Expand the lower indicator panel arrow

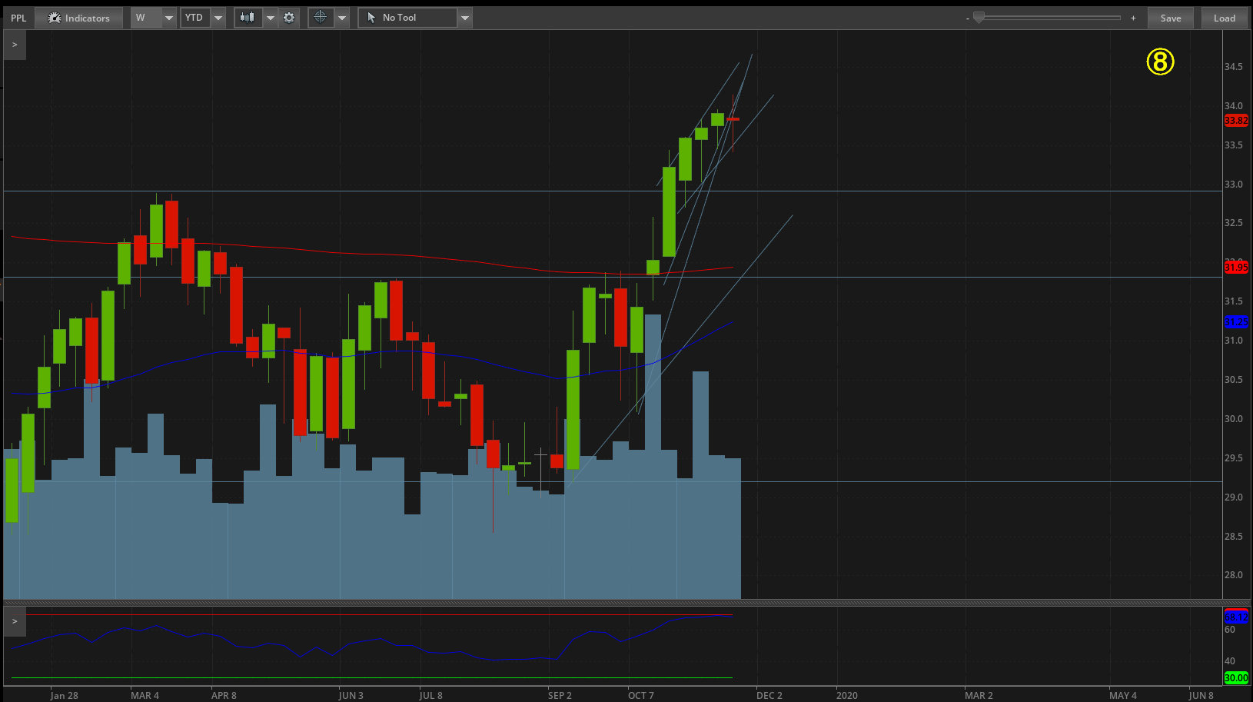[15, 621]
